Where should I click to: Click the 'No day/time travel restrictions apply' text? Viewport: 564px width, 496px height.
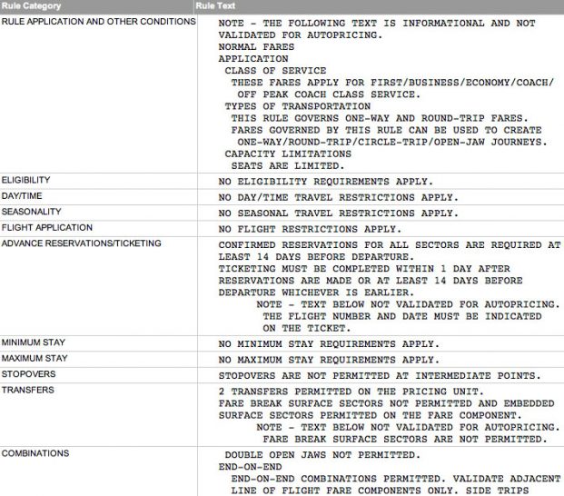pos(338,197)
